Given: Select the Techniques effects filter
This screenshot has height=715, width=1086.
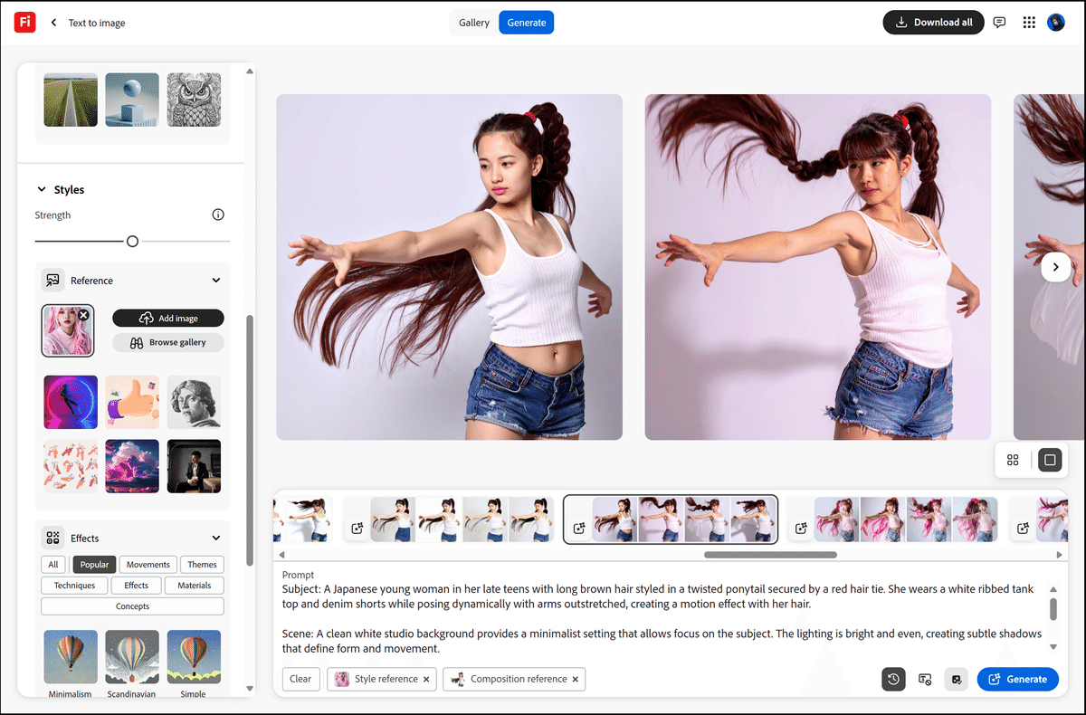Looking at the screenshot, I should pos(74,586).
